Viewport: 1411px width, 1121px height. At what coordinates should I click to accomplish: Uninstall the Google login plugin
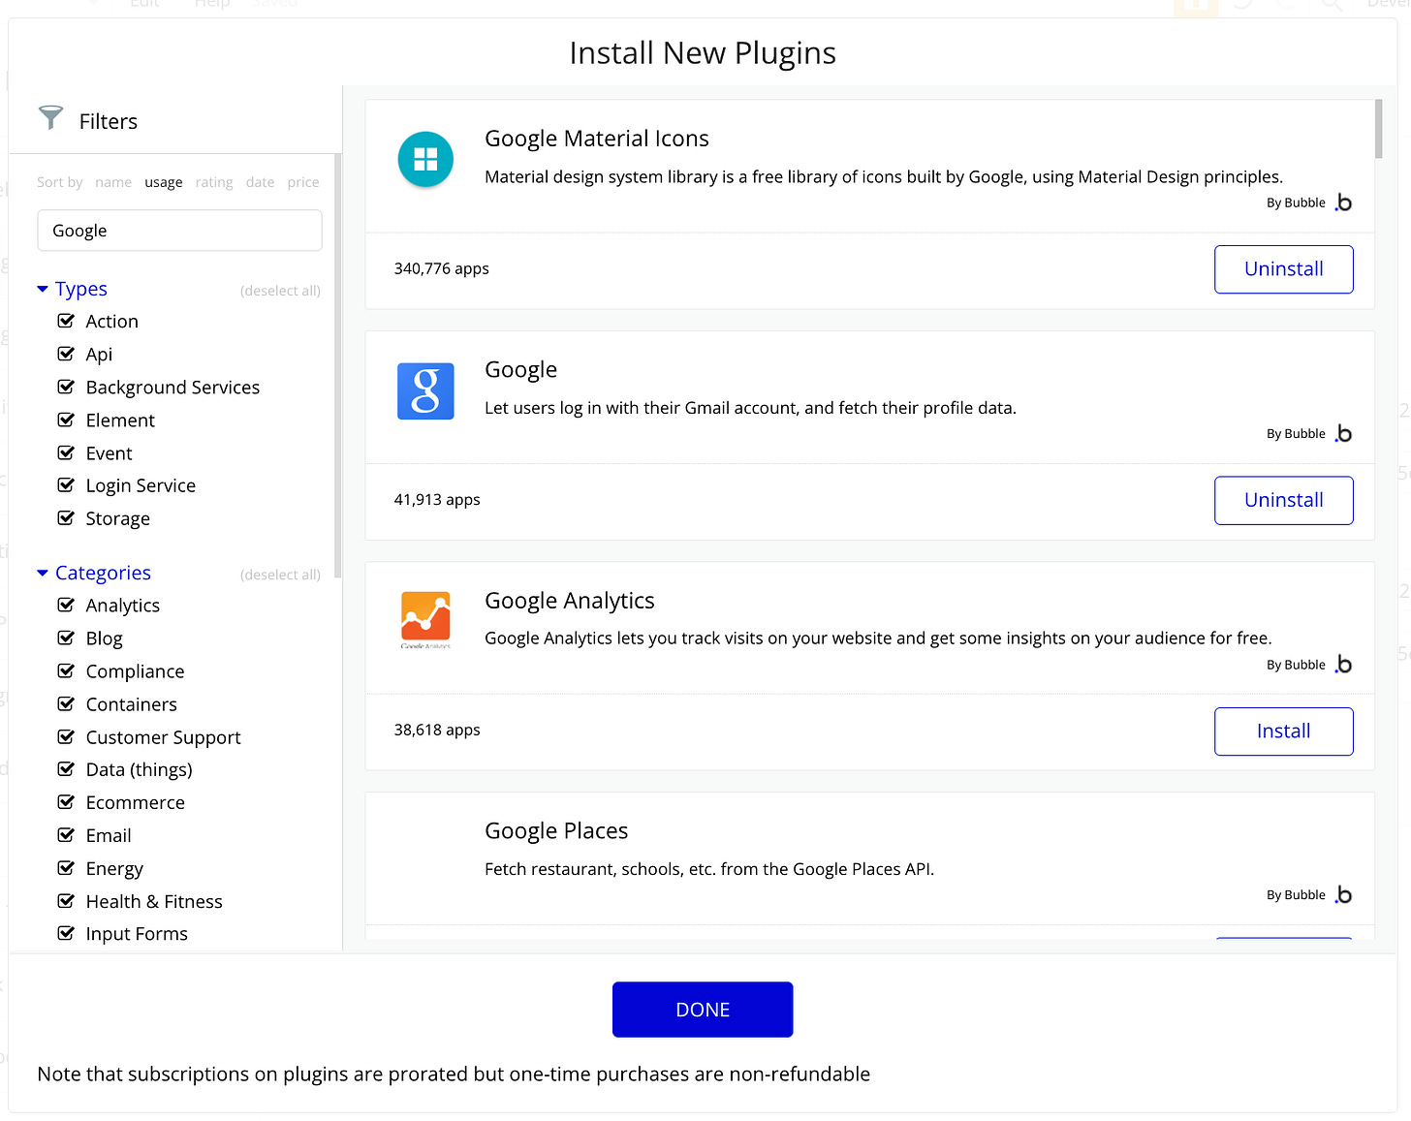pyautogui.click(x=1284, y=500)
